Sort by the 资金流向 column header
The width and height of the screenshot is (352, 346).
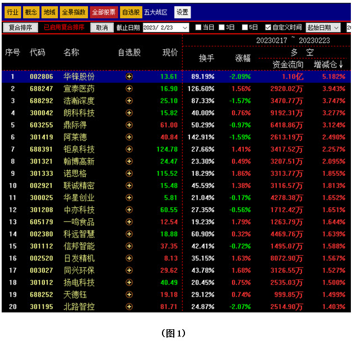tap(288, 64)
